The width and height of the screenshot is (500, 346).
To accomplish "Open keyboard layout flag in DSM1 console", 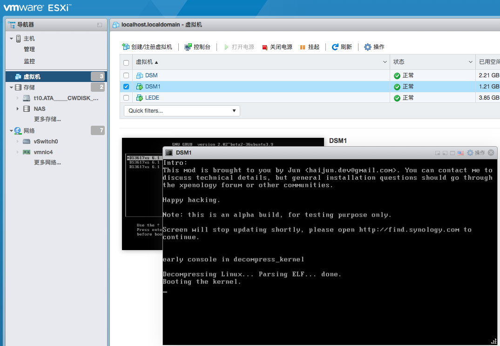I will pos(460,153).
